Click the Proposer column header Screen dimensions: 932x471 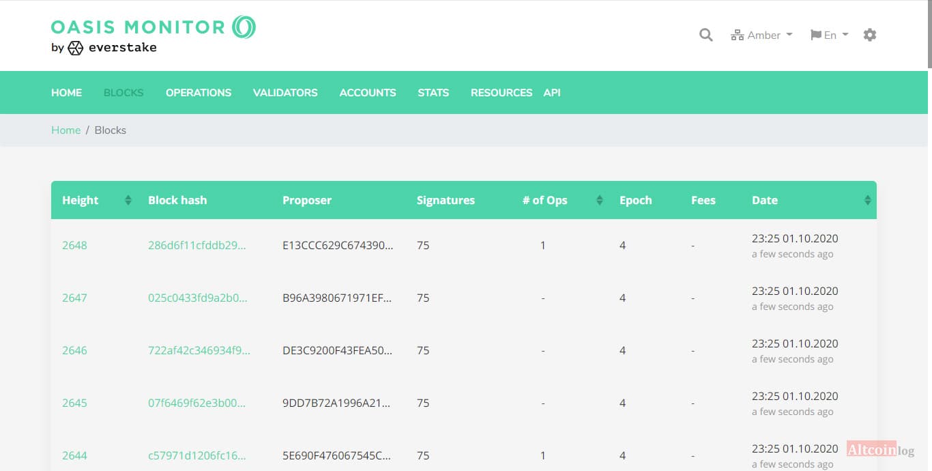pos(307,200)
